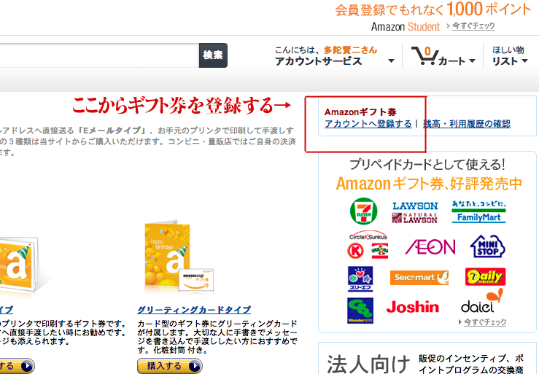Click the Mini Stop logo
This screenshot has height=374, width=539.
487,246
